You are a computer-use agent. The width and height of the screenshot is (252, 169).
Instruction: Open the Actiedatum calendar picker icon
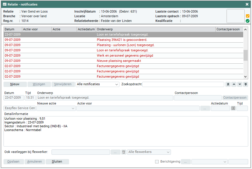pos(233,108)
